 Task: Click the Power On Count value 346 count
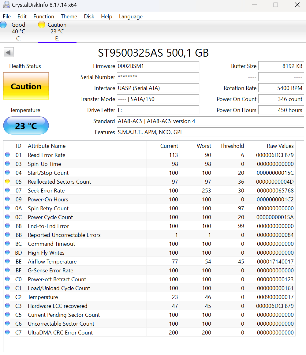tap(281, 99)
